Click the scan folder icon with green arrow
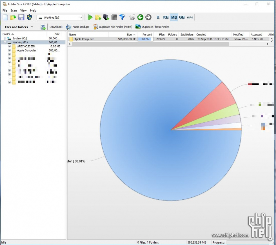The image size is (276, 245). pyautogui.click(x=98, y=17)
